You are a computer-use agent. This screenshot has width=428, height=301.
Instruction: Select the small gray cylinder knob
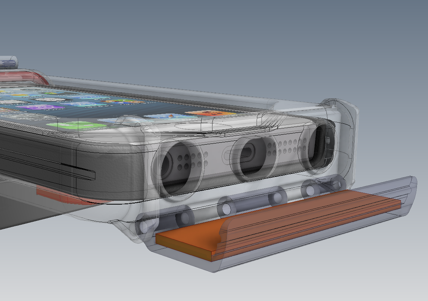click(8, 62)
